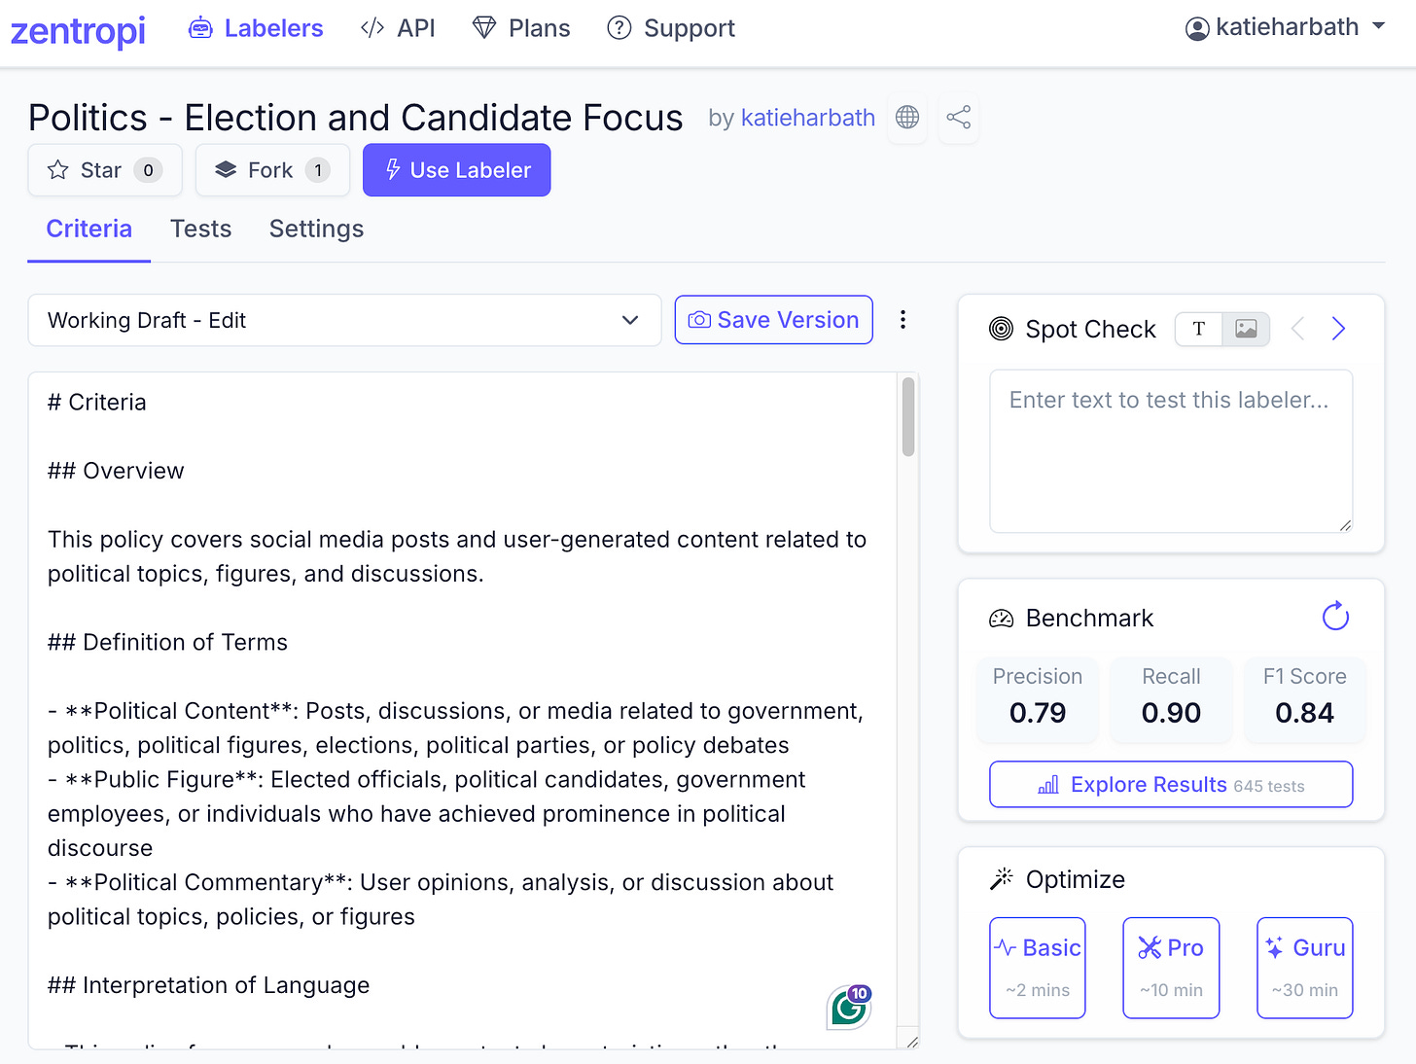The height and width of the screenshot is (1064, 1416).
Task: Open the Working Draft version dropdown
Action: [x=344, y=320]
